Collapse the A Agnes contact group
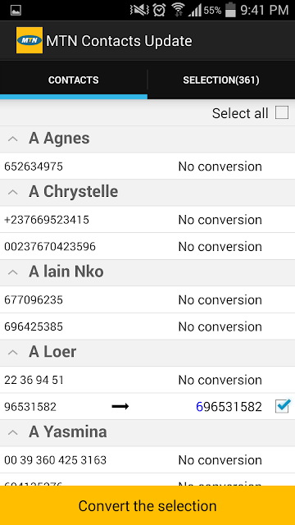This screenshot has width=295, height=525. (13, 139)
